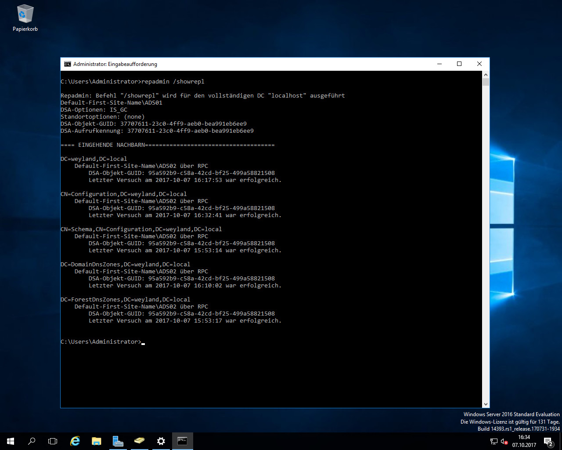
Task: Open the taskbar search magnifier
Action: coord(32,441)
